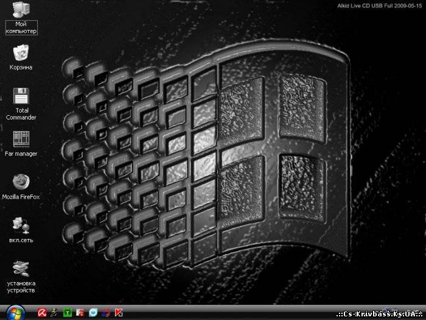The width and height of the screenshot is (426, 320).
Task: Launch Total Commander from the desktop
Action: [x=21, y=96]
